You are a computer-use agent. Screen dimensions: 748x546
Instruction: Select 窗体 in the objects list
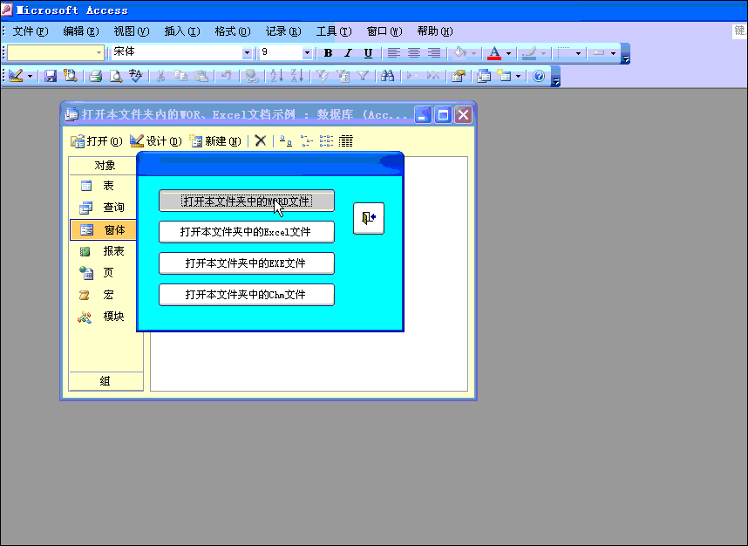pos(104,230)
